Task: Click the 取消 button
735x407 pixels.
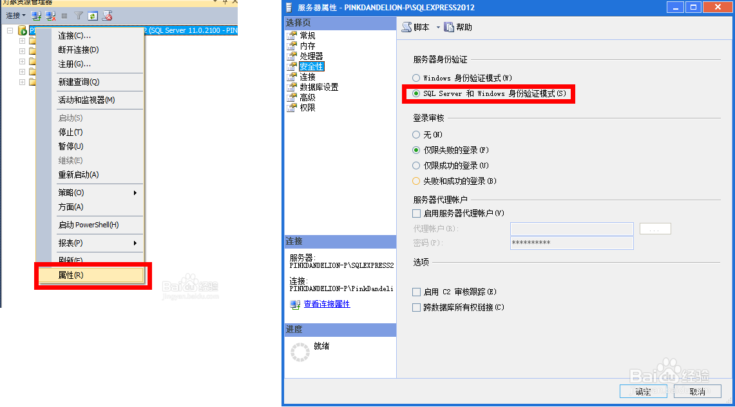Action: point(697,392)
